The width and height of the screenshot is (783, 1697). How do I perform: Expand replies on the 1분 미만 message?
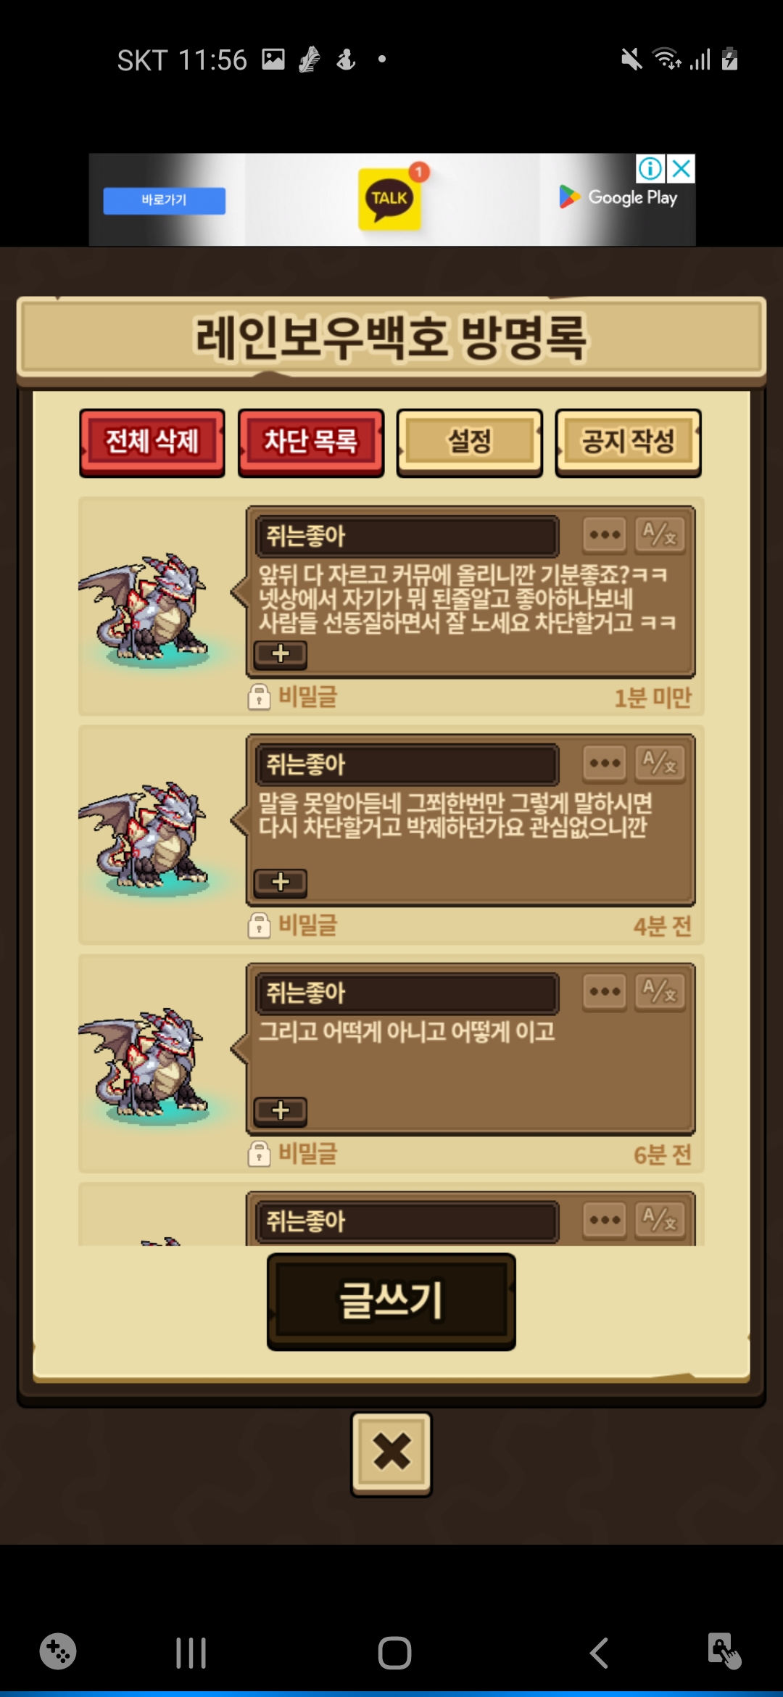[x=281, y=654]
